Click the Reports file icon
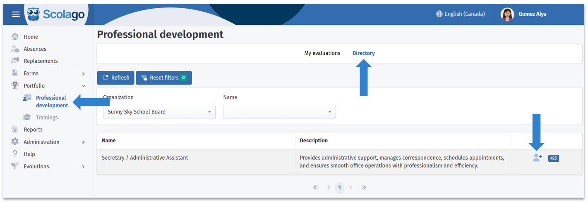This screenshot has width=588, height=203. [15, 130]
